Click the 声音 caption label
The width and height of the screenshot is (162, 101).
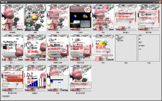(126, 63)
